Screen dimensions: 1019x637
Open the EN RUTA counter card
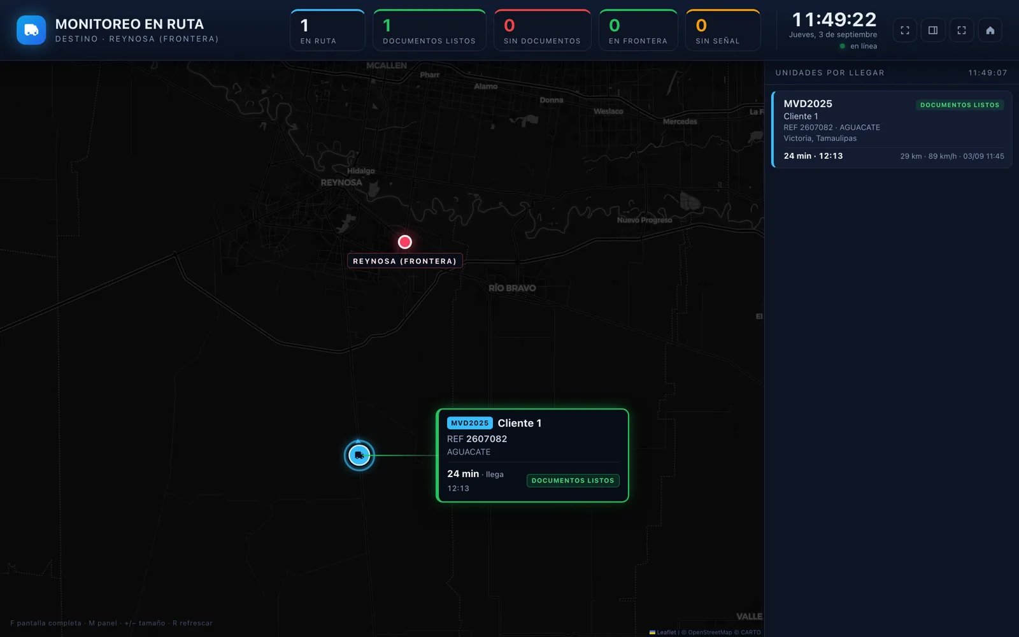327,30
